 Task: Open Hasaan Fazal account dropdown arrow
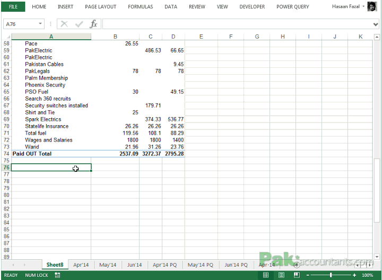click(363, 6)
